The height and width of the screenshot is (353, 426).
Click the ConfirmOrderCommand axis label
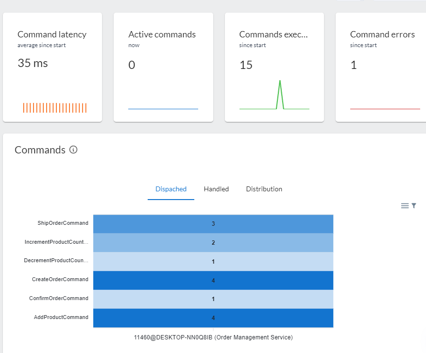[x=59, y=298]
